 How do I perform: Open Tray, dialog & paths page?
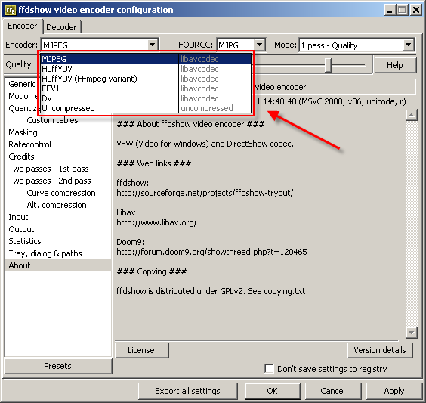45,253
